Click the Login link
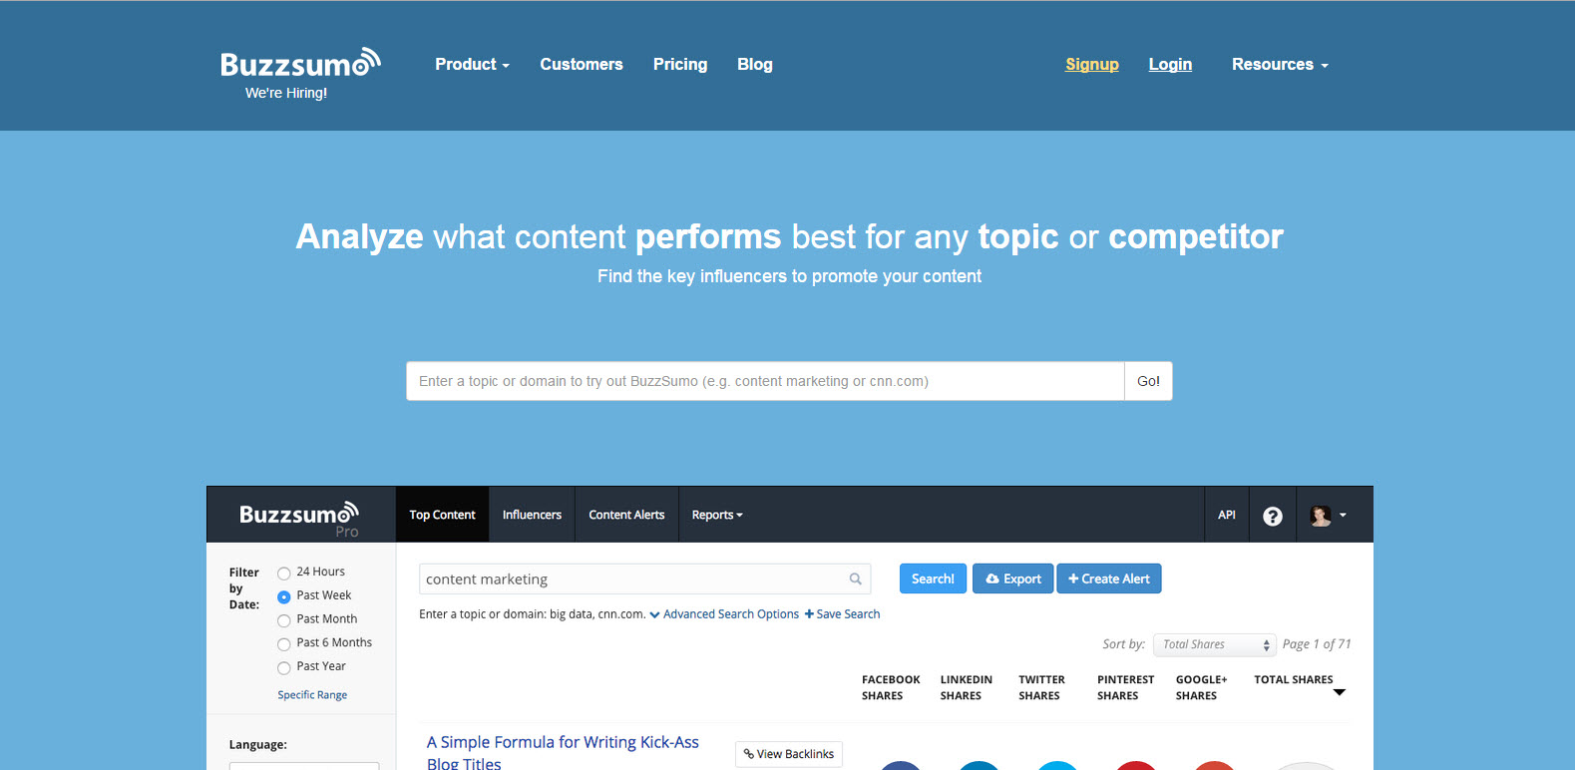The width and height of the screenshot is (1575, 770). [1170, 64]
